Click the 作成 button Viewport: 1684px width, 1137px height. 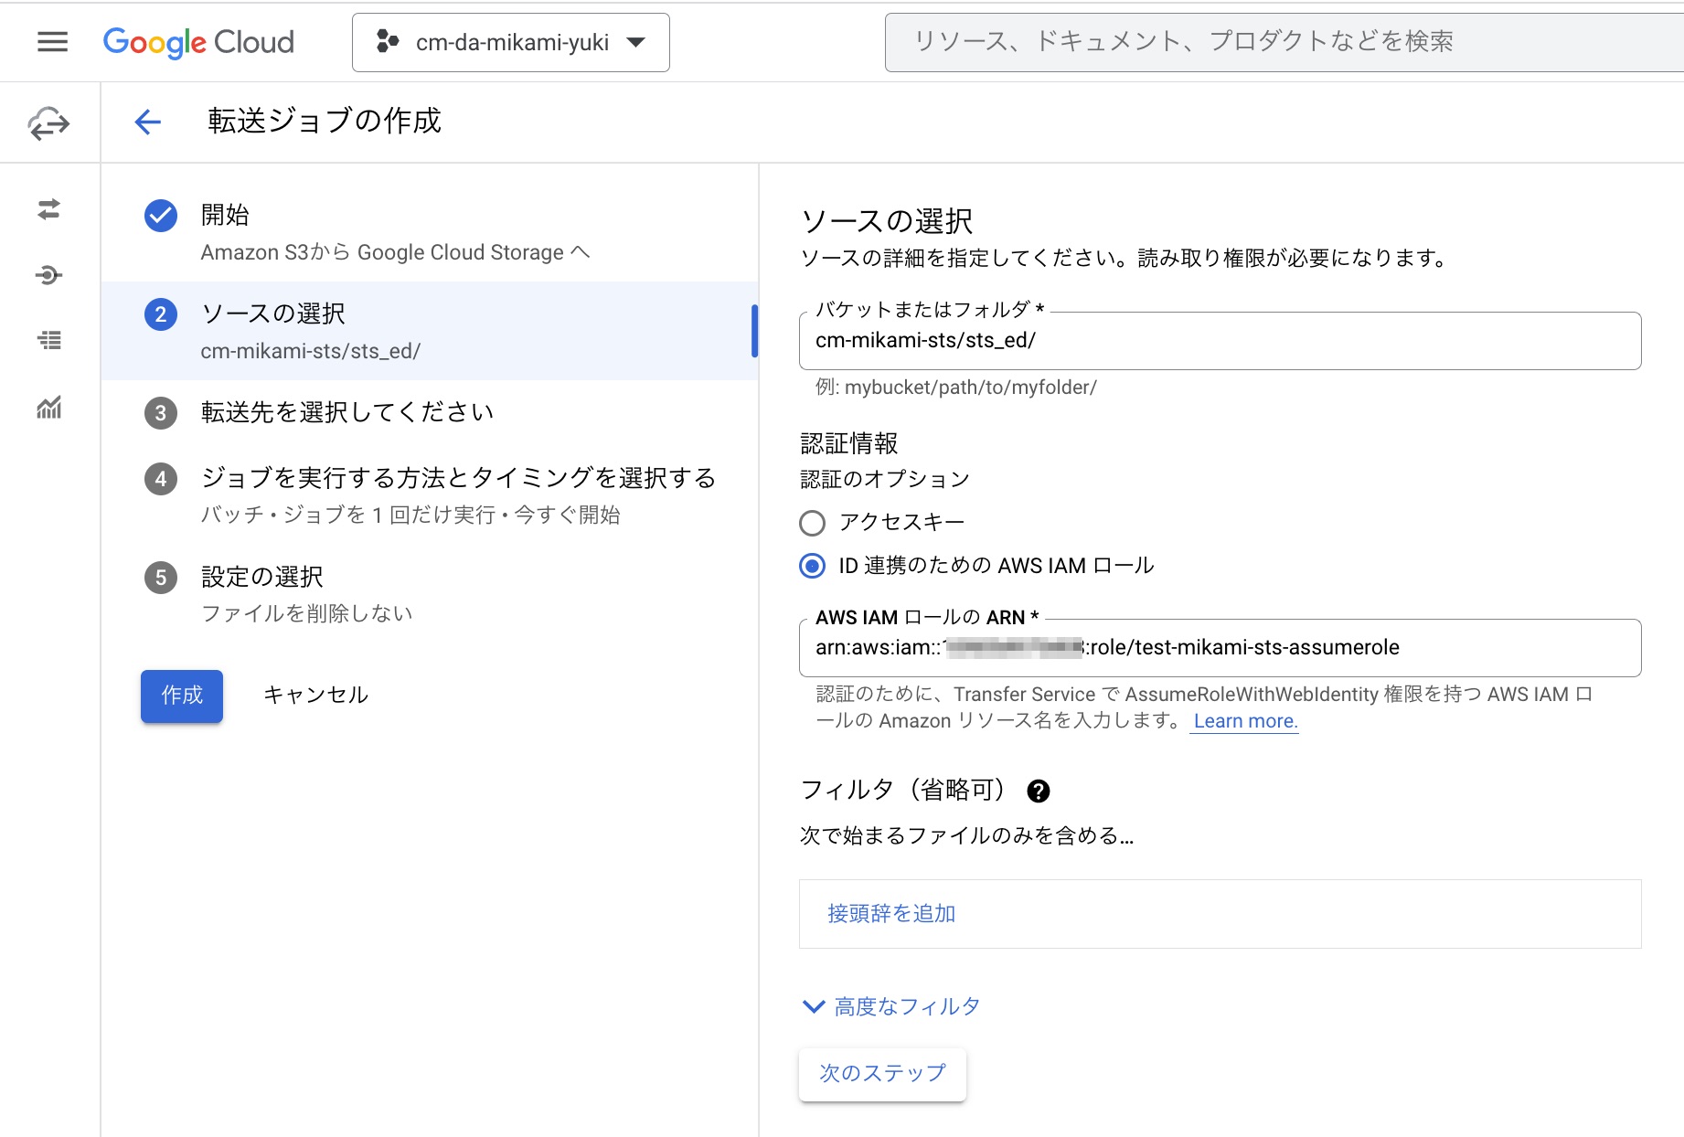click(x=180, y=696)
